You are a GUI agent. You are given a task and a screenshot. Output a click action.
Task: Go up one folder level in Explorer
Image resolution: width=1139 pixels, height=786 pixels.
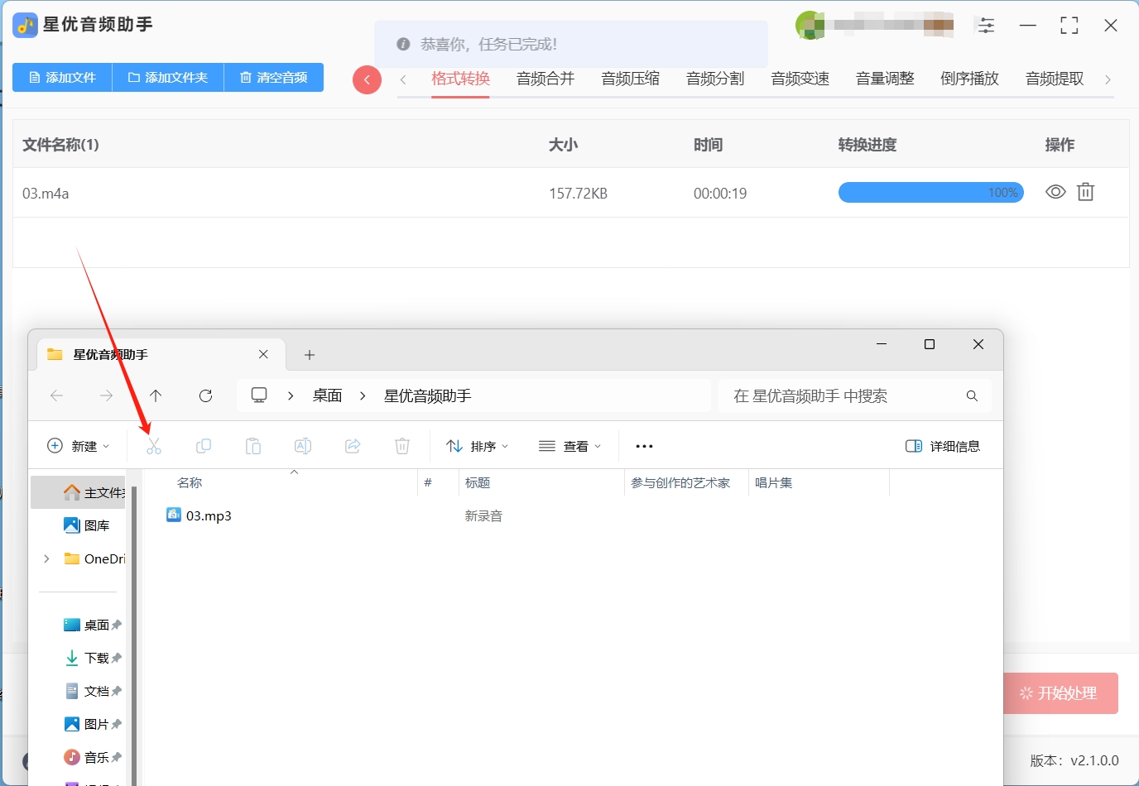[x=156, y=395]
